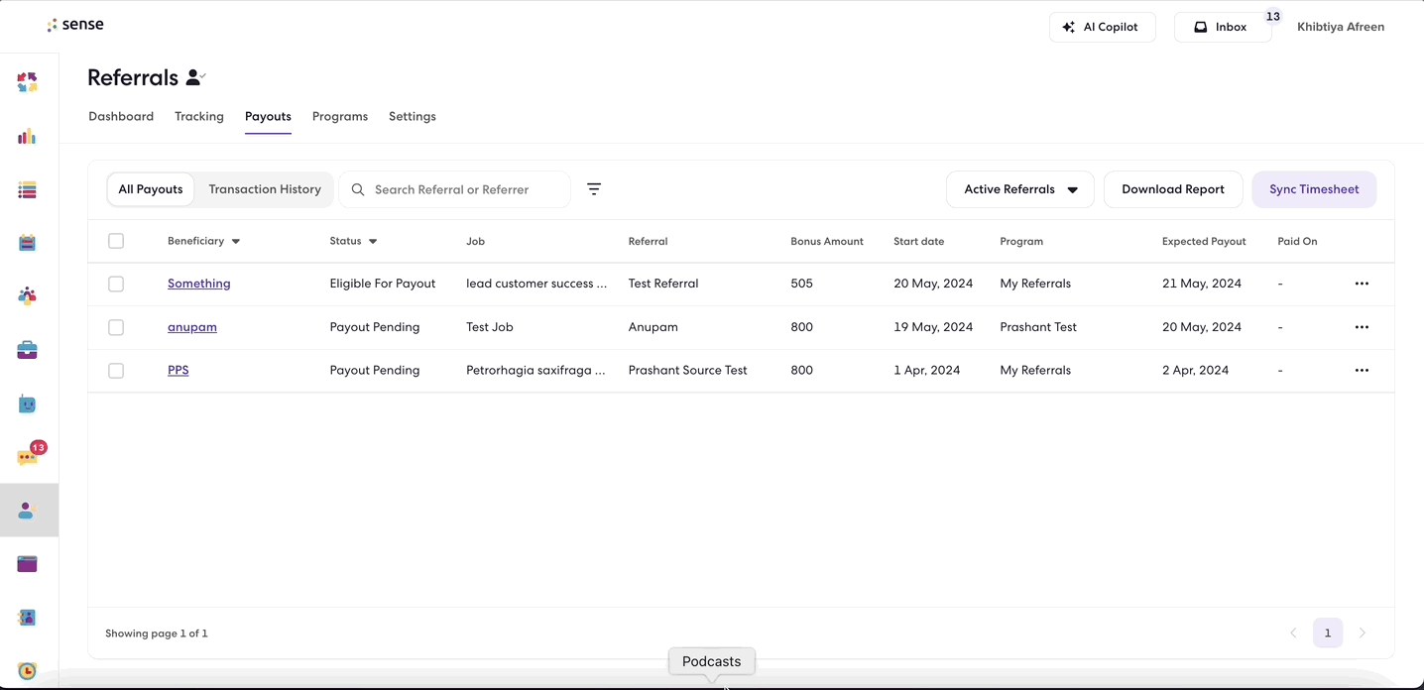Screen dimensions: 1424x690
Task: Go to next page arrow
Action: coord(1363,632)
